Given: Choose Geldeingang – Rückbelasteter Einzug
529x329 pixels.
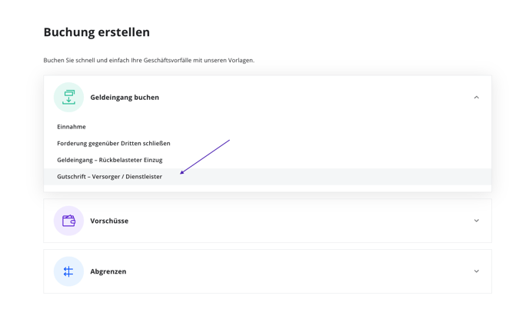Looking at the screenshot, I should click(x=110, y=160).
